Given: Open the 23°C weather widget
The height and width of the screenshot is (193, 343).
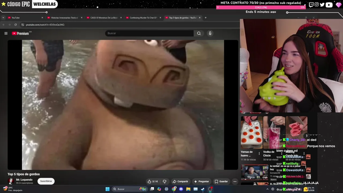Looking at the screenshot, I should [13, 189].
